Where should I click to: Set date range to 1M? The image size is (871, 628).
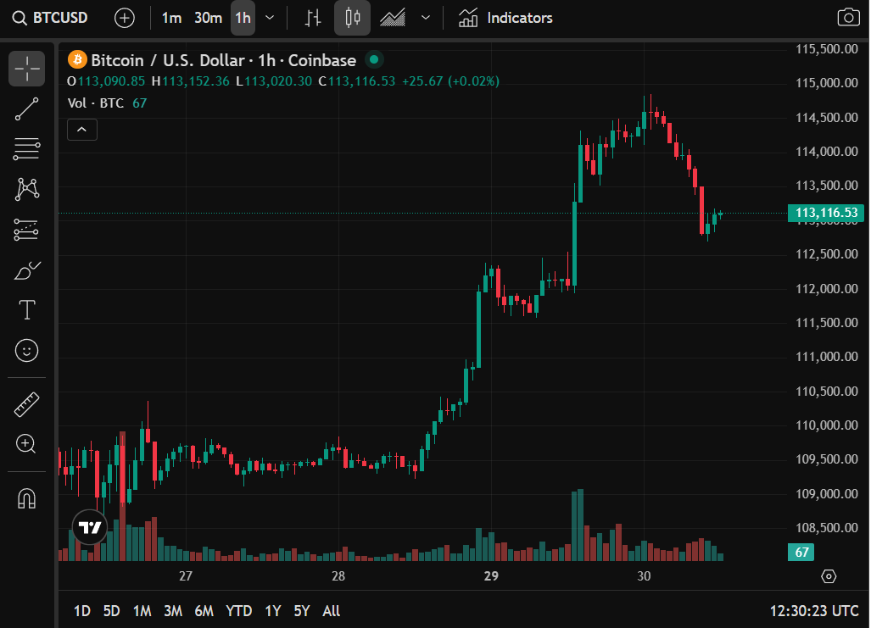pyautogui.click(x=142, y=611)
